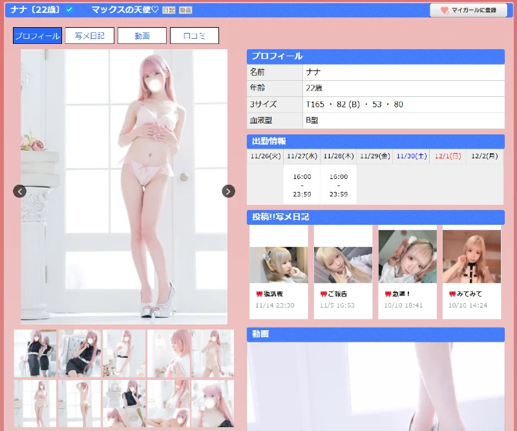This screenshot has width=517, height=431.
Task: Click the blue verified checkmark beside the name
Action: click(70, 10)
